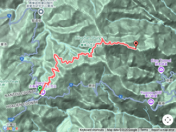Click the green start marker of the route

[x=40, y=89]
